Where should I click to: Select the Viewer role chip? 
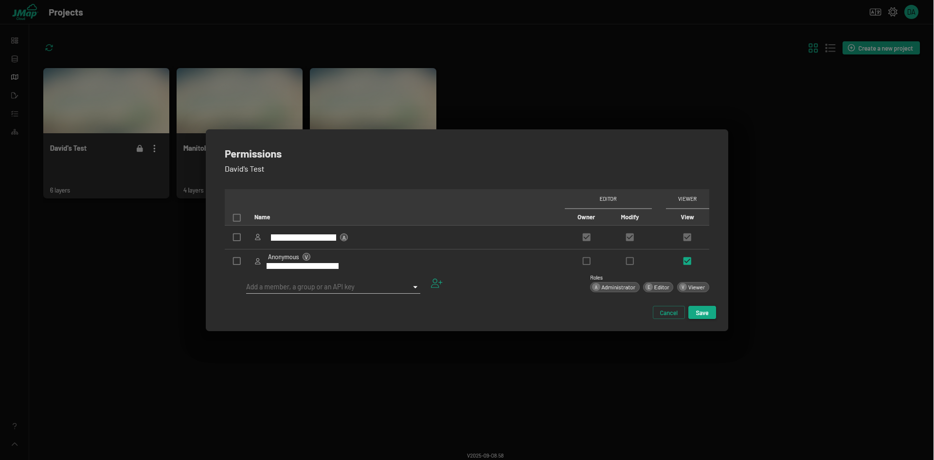(x=693, y=287)
